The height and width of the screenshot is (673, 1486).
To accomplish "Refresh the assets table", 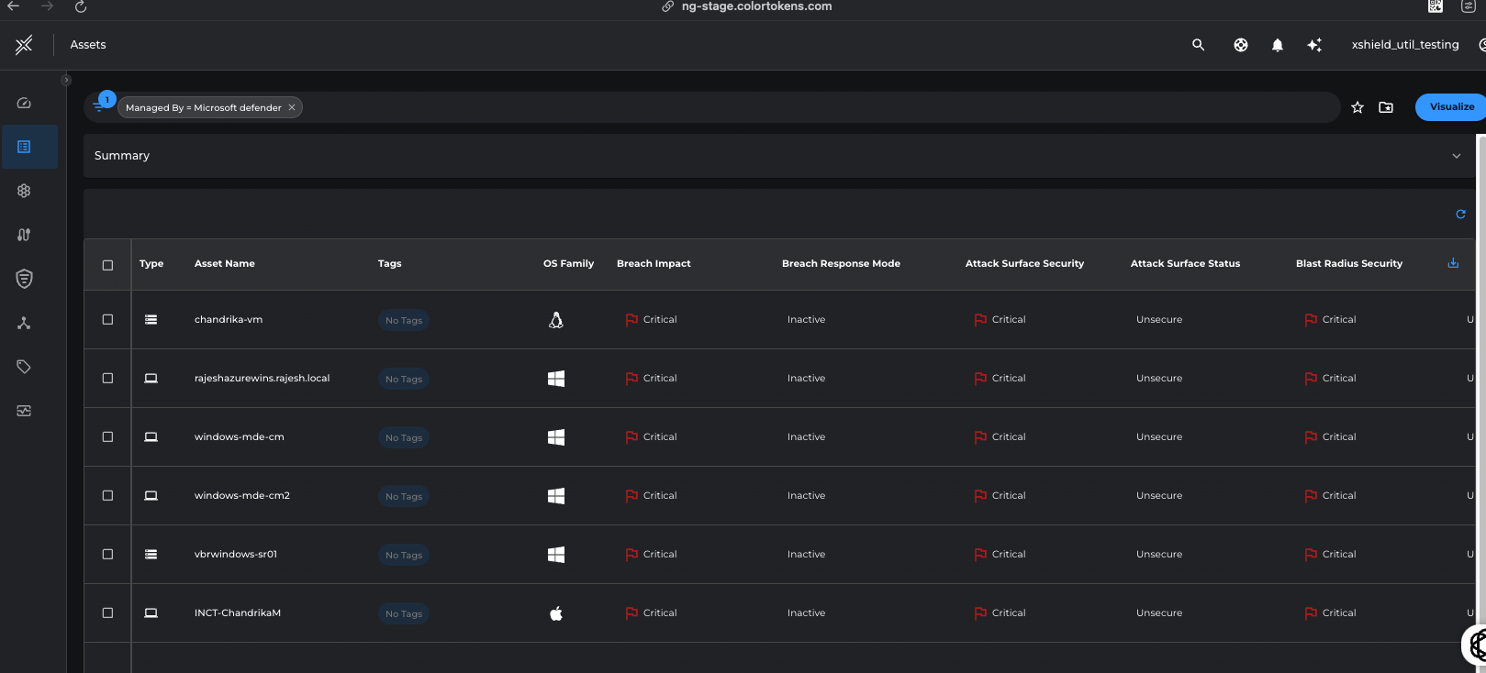I will click(1460, 215).
